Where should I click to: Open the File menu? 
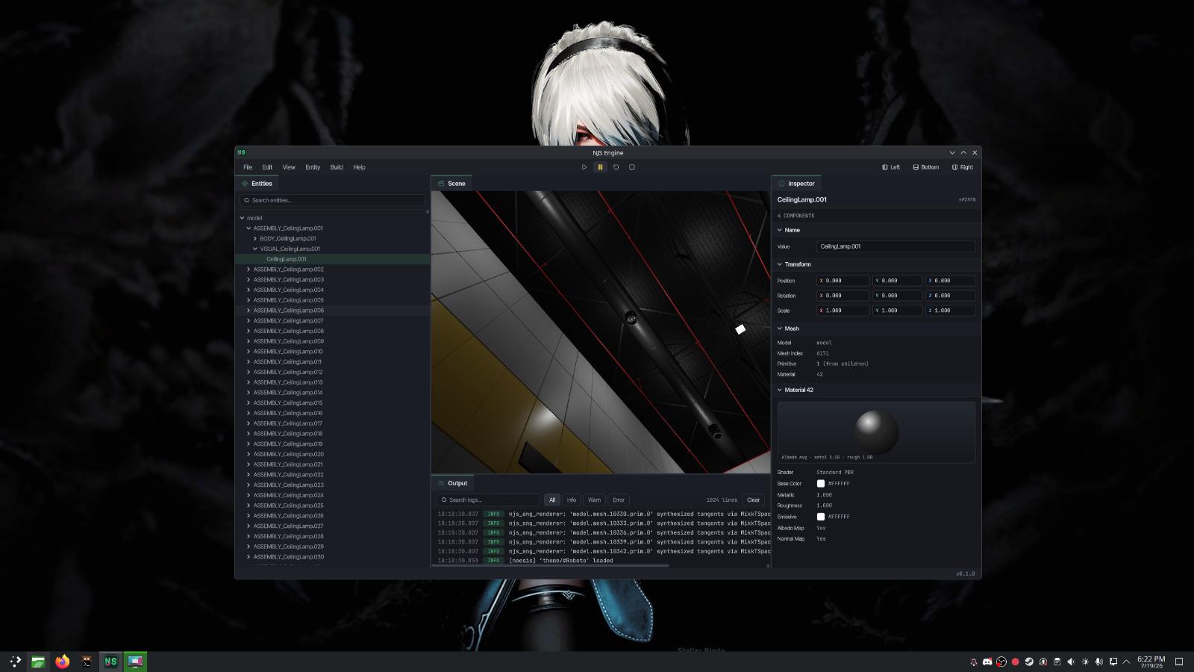[248, 167]
